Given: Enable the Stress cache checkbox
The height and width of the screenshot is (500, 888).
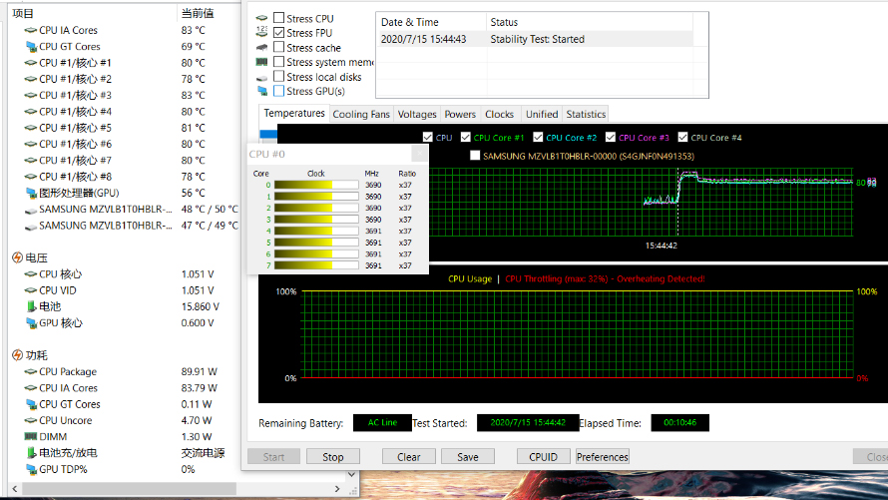Looking at the screenshot, I should tap(278, 47).
